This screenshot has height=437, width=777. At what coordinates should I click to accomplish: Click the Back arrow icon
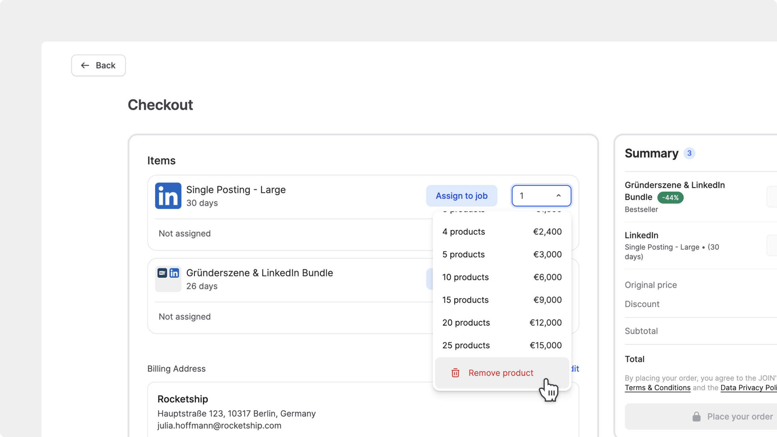pyautogui.click(x=85, y=65)
